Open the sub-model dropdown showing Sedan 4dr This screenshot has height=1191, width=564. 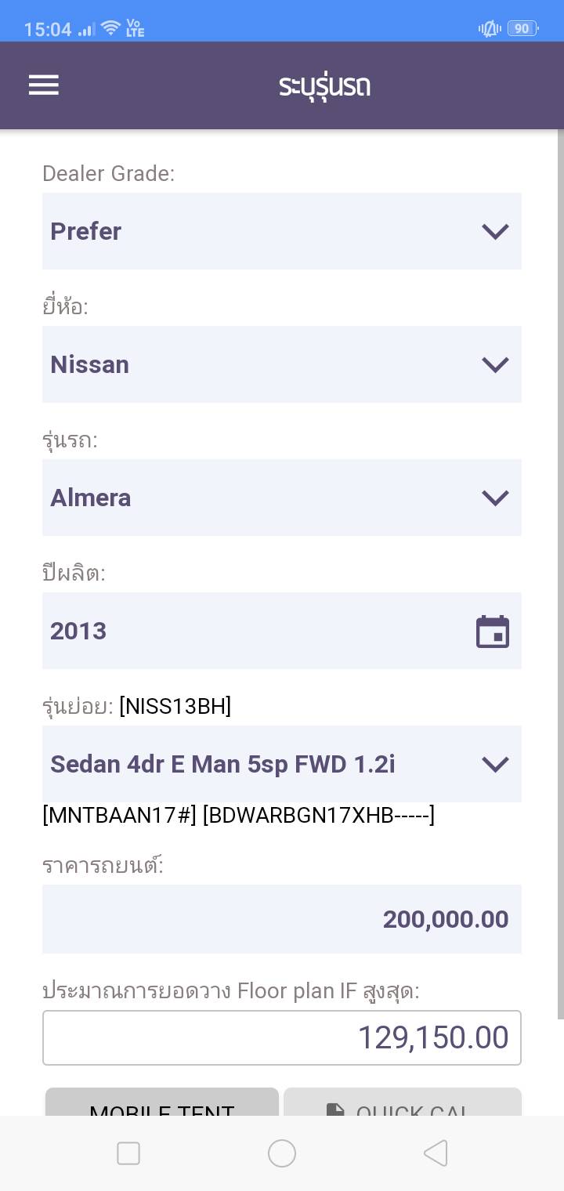coord(281,764)
